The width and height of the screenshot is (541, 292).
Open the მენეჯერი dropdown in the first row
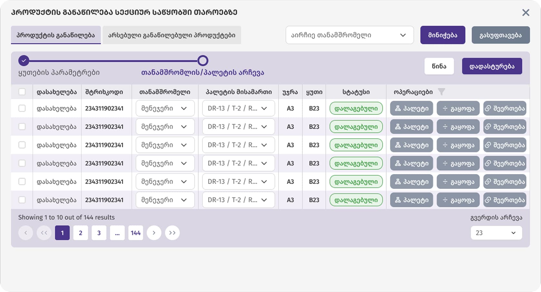(x=165, y=108)
